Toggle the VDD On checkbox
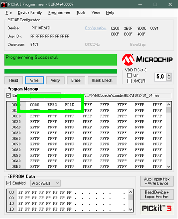Image resolution: width=178 pixels, height=219 pixels. [129, 75]
